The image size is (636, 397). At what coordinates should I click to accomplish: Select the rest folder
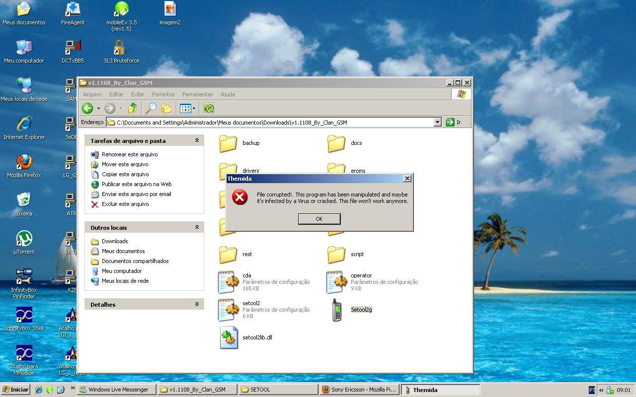(x=236, y=254)
